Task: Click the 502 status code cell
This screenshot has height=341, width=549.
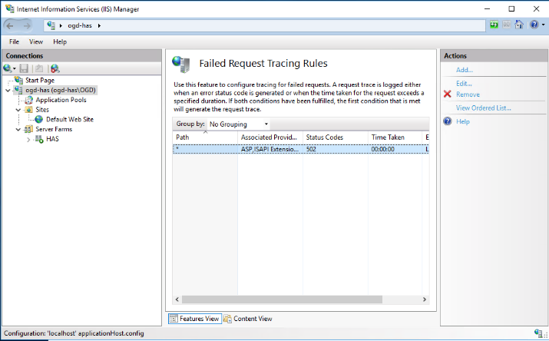Action: 311,149
